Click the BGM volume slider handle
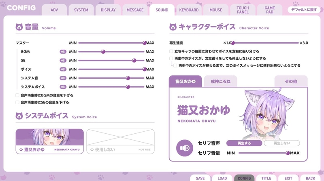Screen dimensions: 324x181 (103, 52)
